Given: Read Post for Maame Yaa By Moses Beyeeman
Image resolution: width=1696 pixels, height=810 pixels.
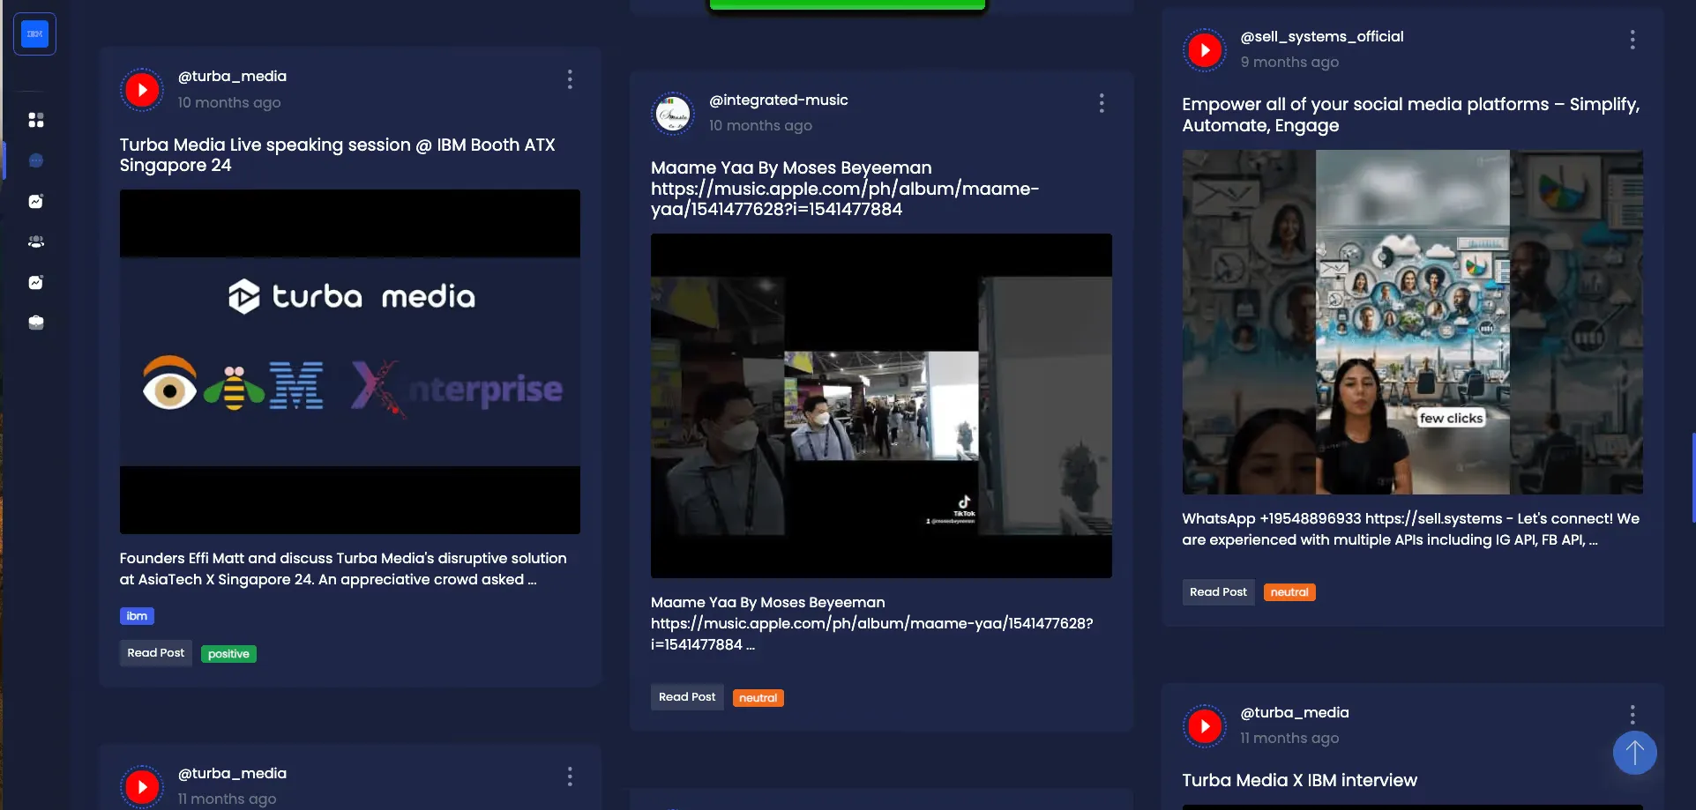Looking at the screenshot, I should coord(687,697).
